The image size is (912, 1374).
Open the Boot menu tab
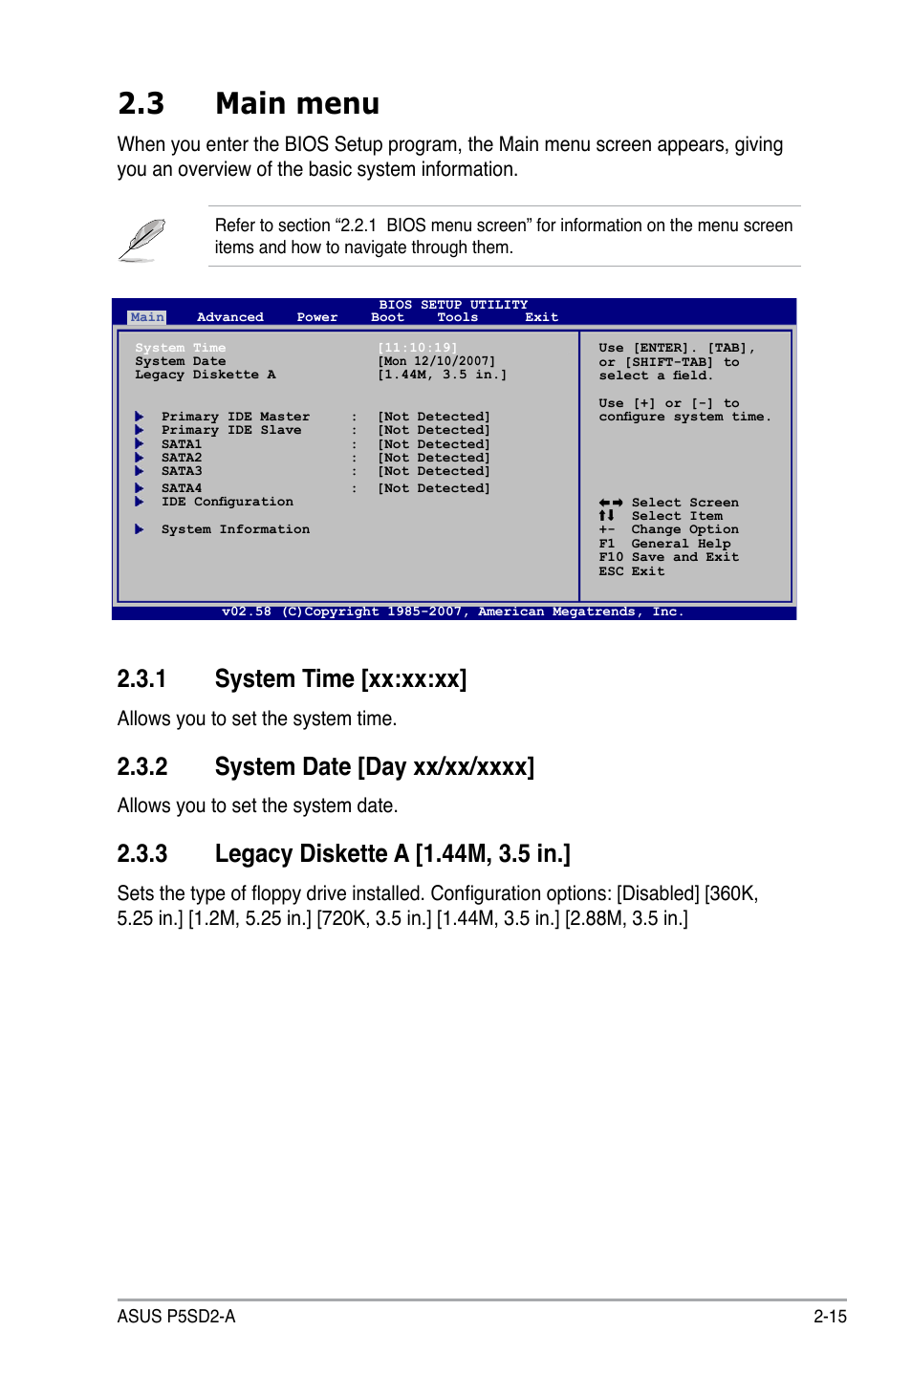tap(388, 317)
